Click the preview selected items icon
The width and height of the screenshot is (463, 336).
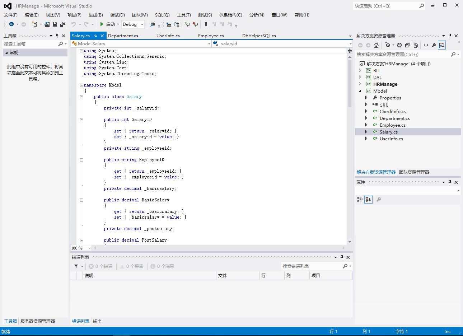[442, 45]
